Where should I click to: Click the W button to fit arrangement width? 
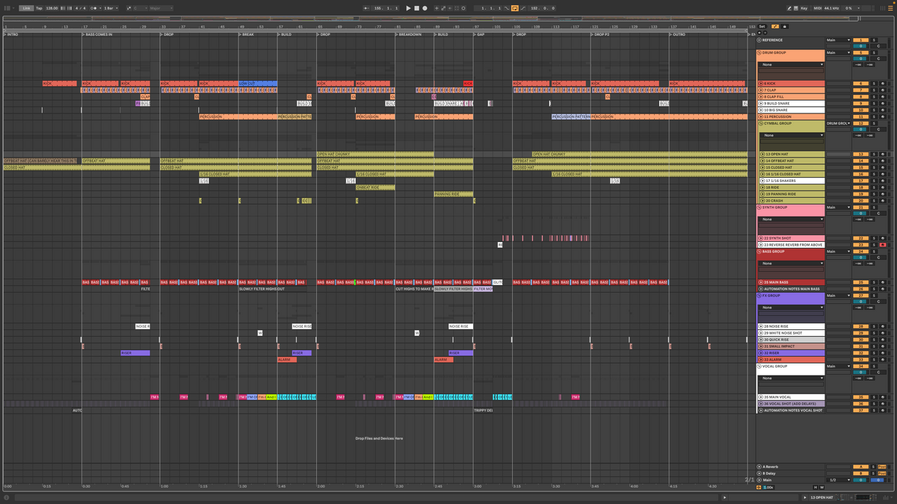tap(822, 488)
